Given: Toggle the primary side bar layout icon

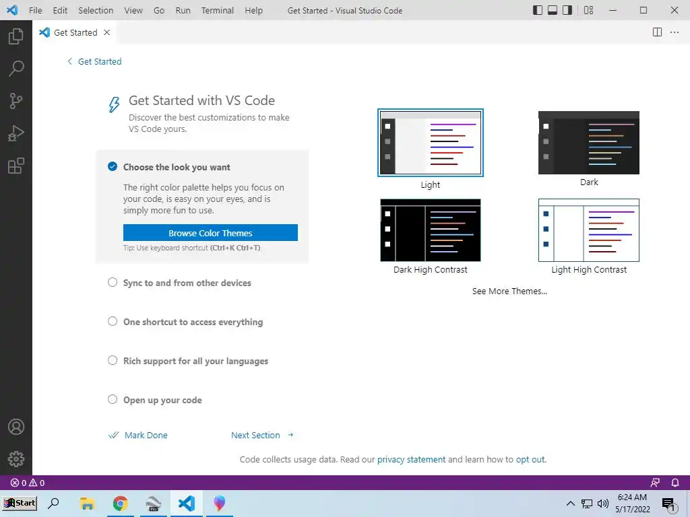Looking at the screenshot, I should click(537, 10).
